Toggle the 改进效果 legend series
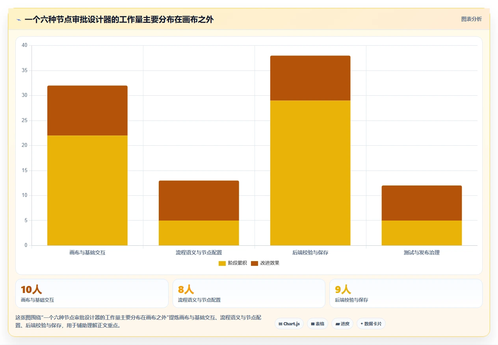The height and width of the screenshot is (345, 498). (265, 263)
